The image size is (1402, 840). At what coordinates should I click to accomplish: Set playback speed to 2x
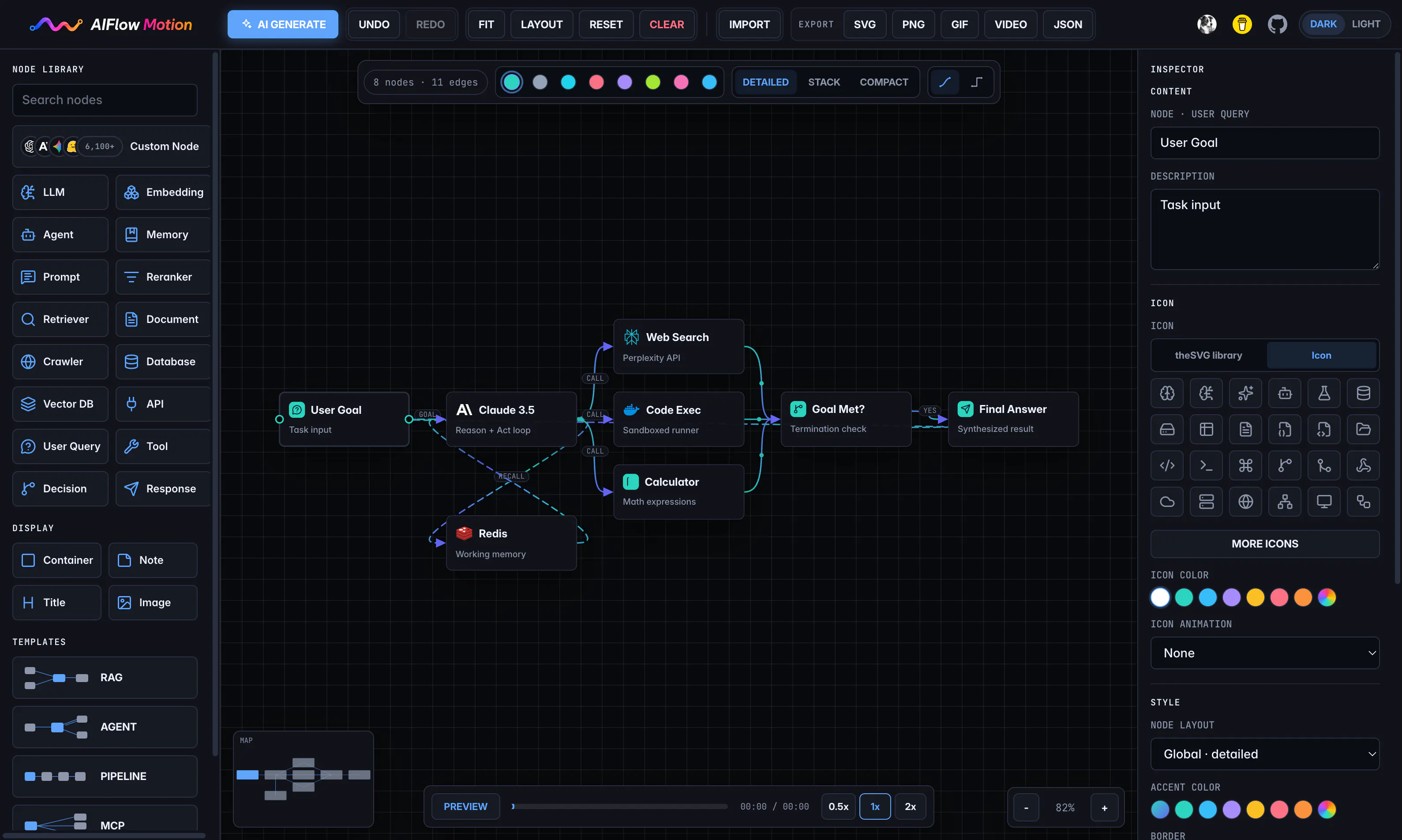tap(910, 806)
